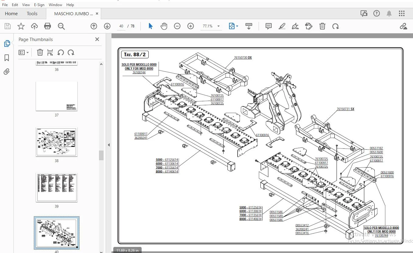Click part number 00553412 label

pyautogui.click(x=302, y=225)
